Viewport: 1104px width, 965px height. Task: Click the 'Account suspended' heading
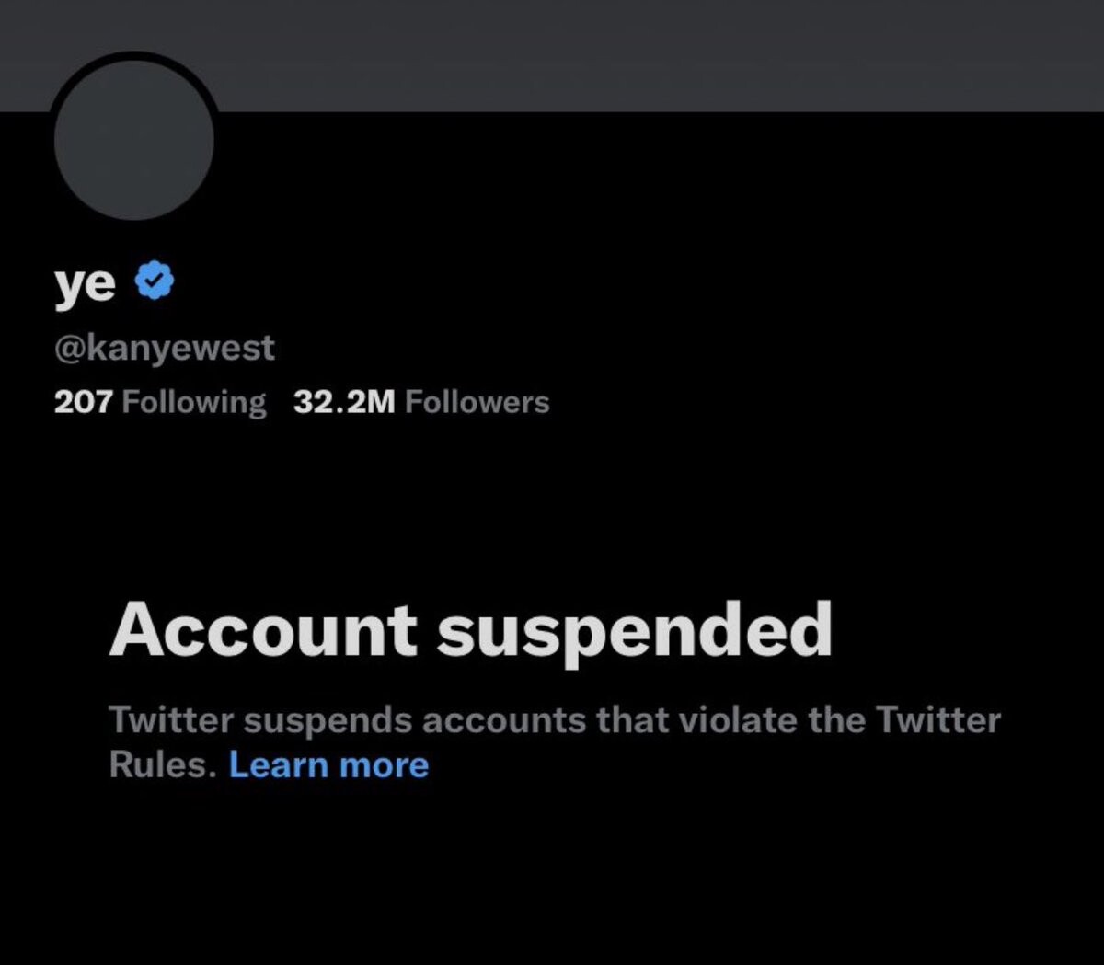point(470,631)
